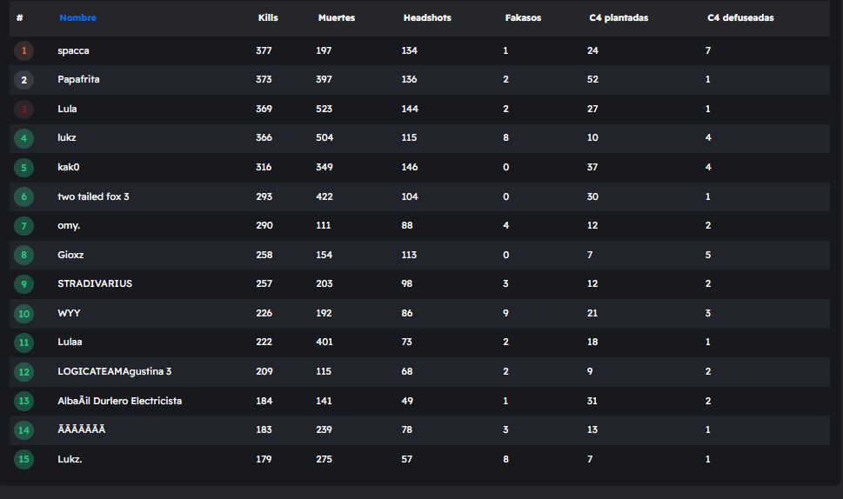Click the red rank 3 badge for Lula
843x499 pixels.
23,109
